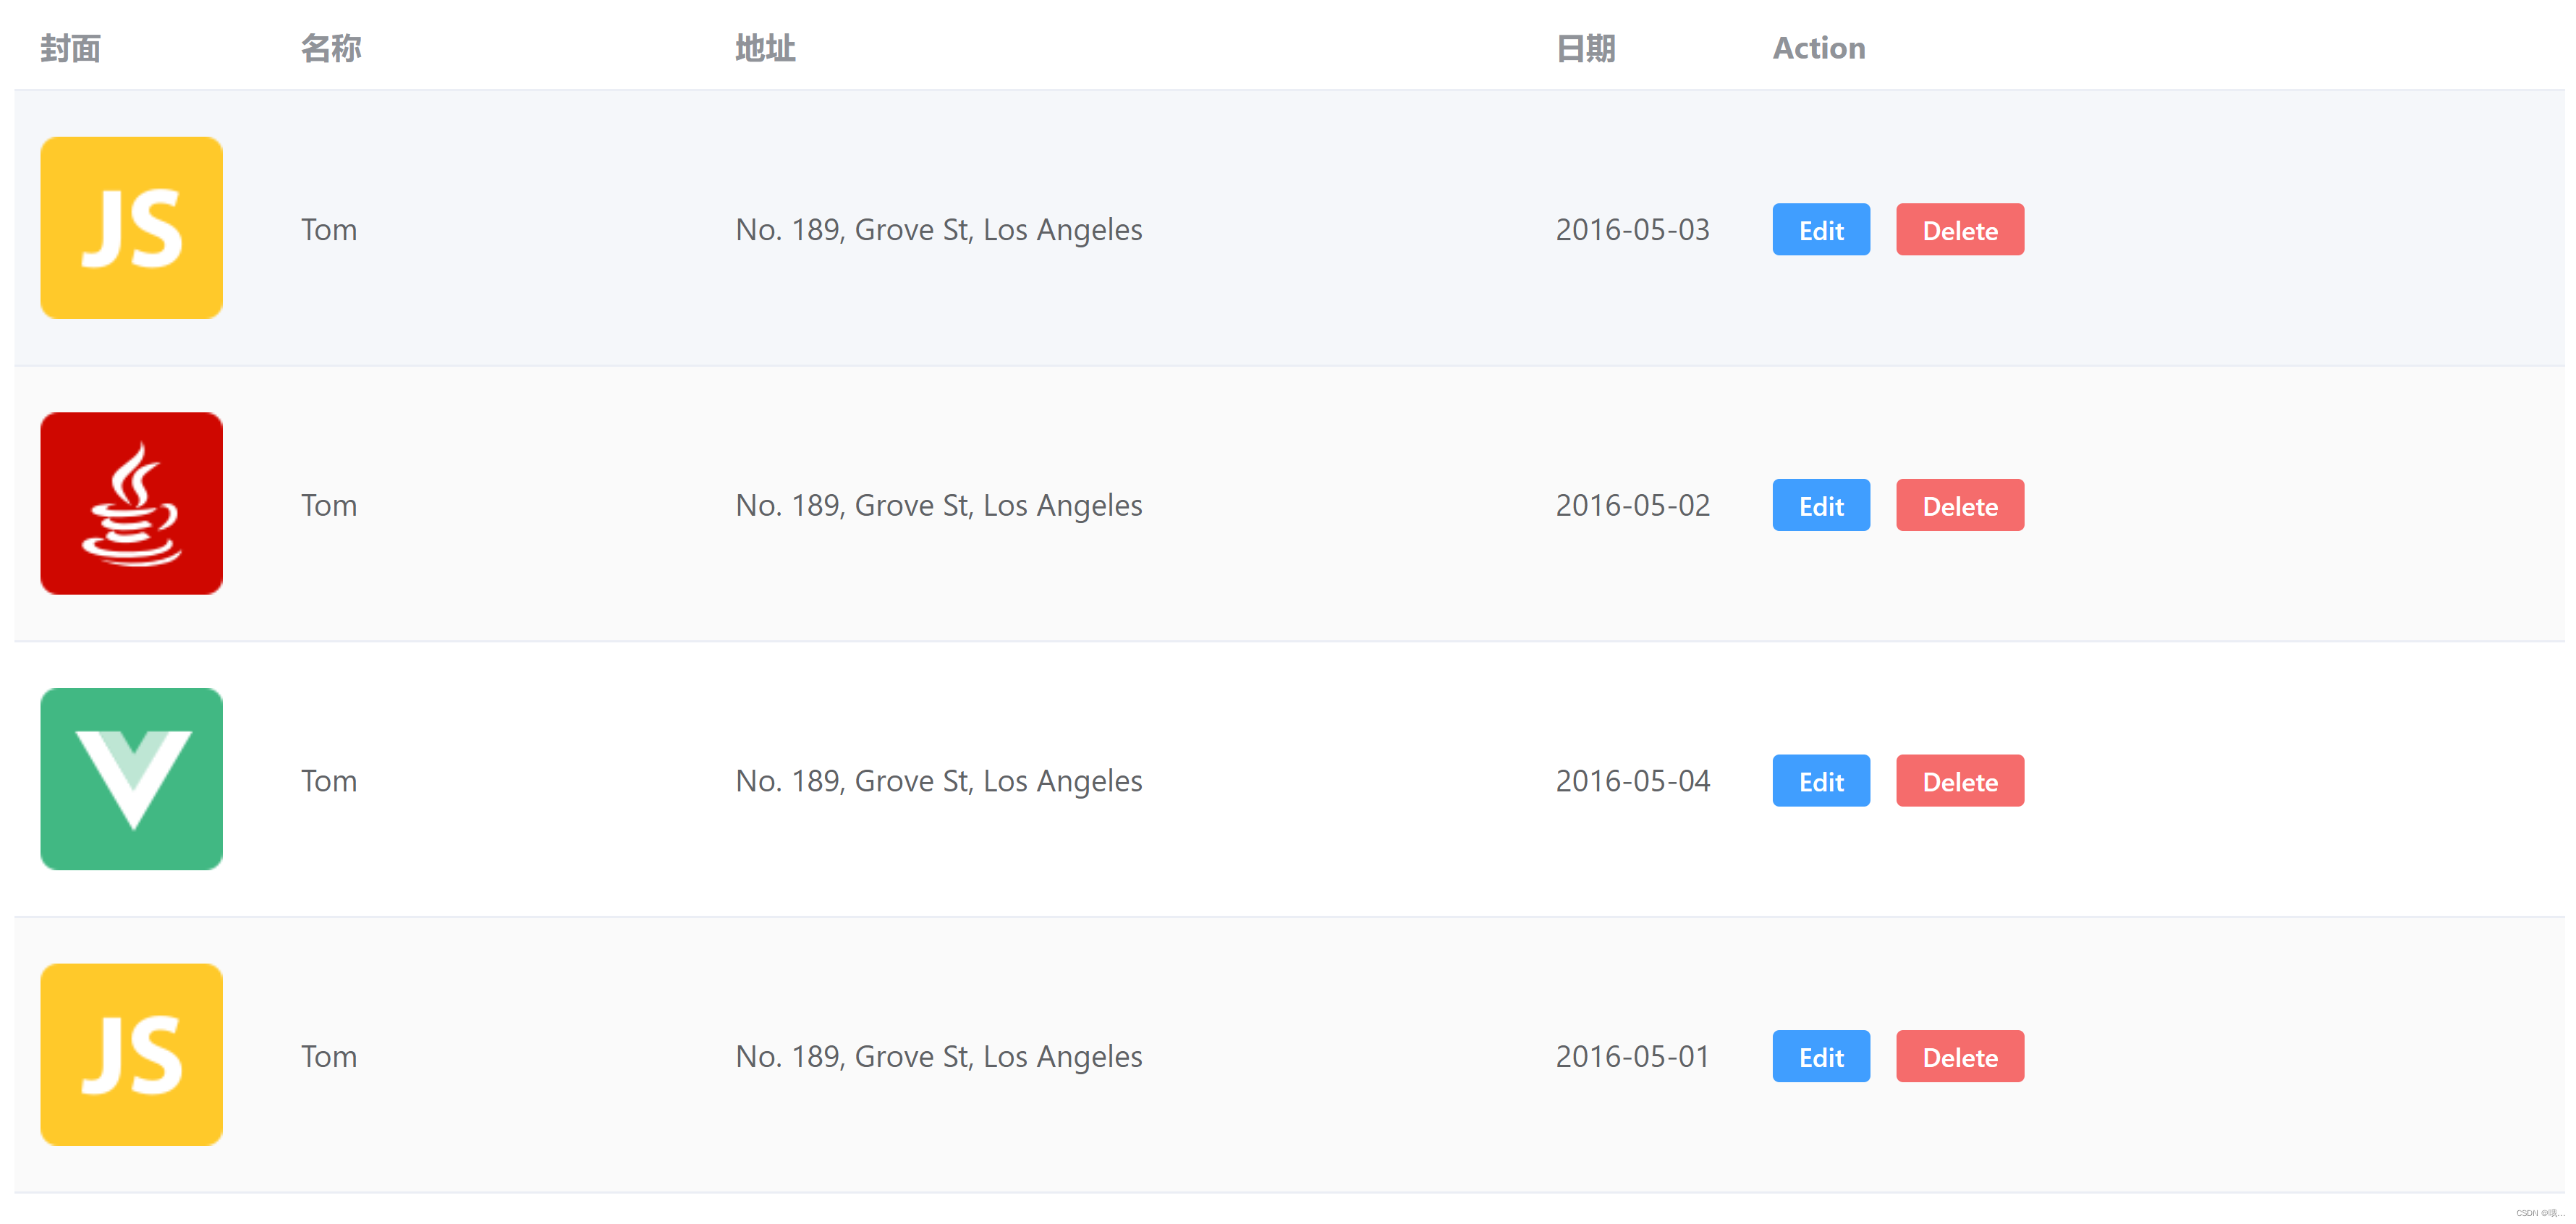Edit the row dated 2016-05-02
The width and height of the screenshot is (2576, 1224).
tap(1820, 505)
